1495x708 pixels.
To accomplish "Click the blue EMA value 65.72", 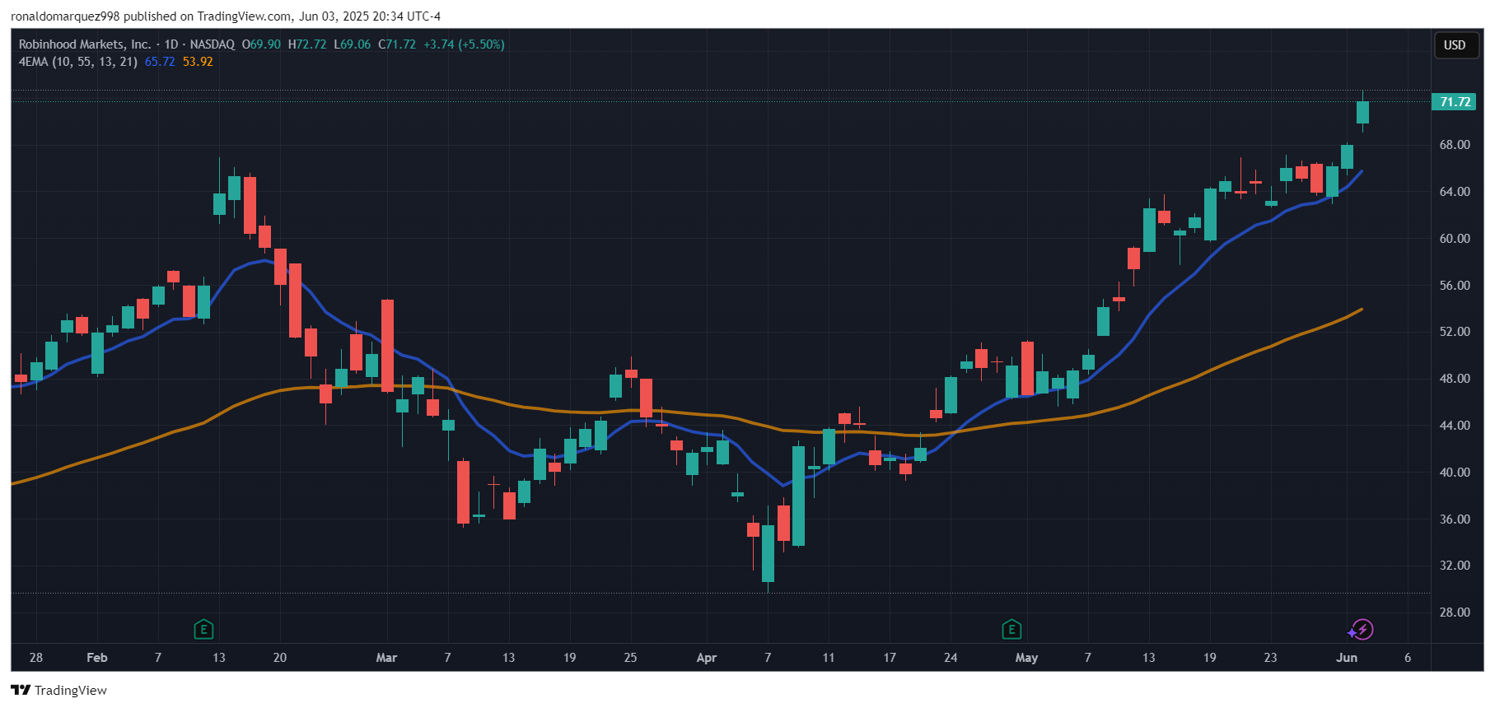I will point(160,62).
